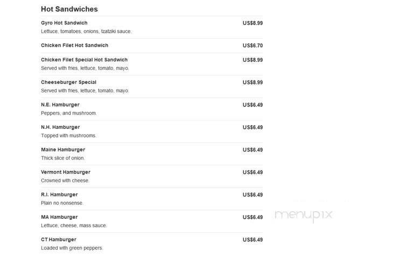Click the MA Hamburger title

(59, 217)
